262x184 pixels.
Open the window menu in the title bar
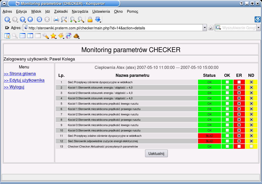(4, 4)
